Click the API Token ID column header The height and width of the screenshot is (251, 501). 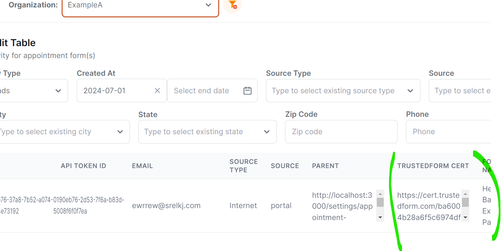coord(83,166)
